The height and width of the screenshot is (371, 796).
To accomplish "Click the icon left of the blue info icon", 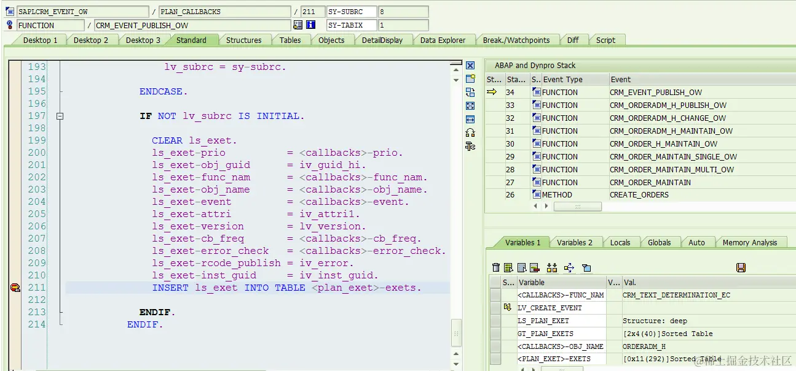I will [x=298, y=25].
